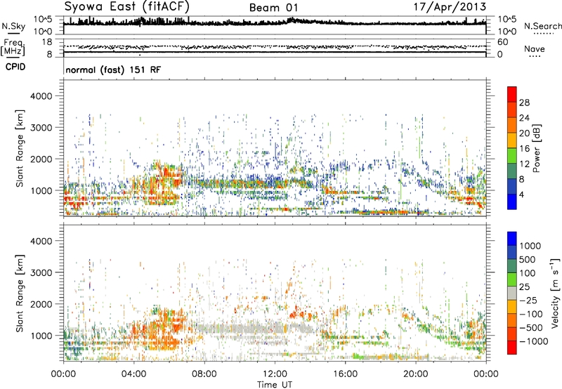Select the "N.Sky" legend label
The image size is (562, 389).
[x=13, y=26]
